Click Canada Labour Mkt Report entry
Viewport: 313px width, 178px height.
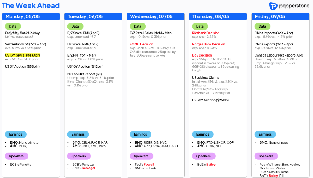[x=279, y=55]
